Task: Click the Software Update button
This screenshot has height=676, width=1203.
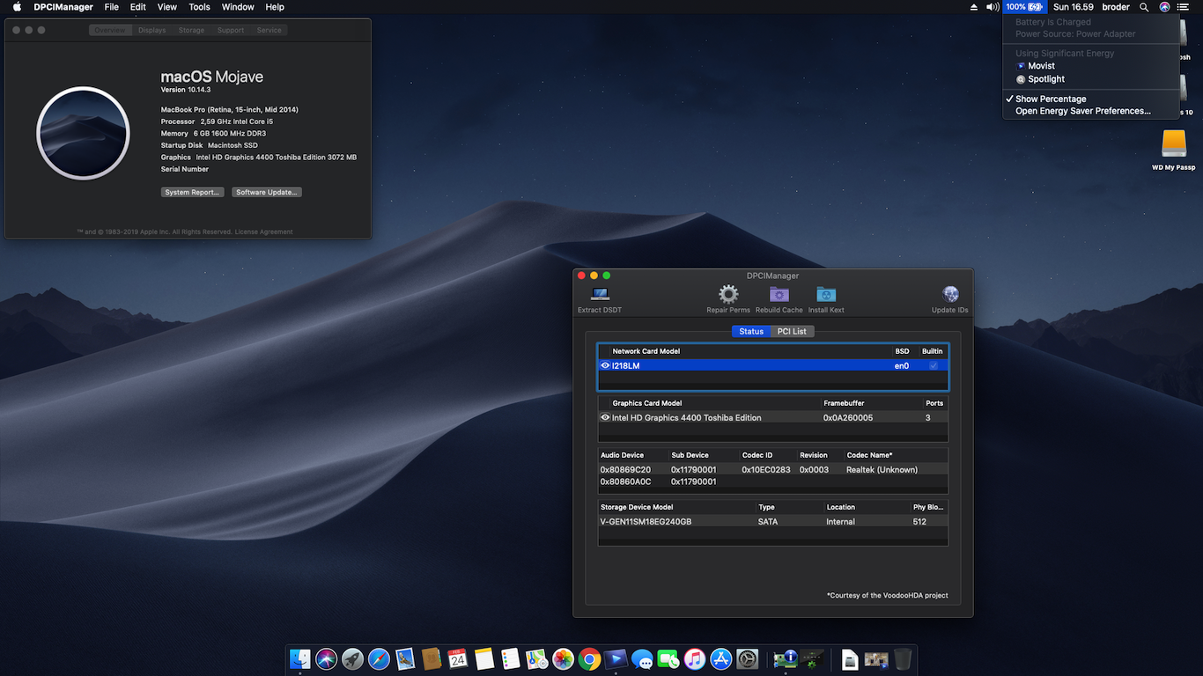Action: (x=267, y=192)
